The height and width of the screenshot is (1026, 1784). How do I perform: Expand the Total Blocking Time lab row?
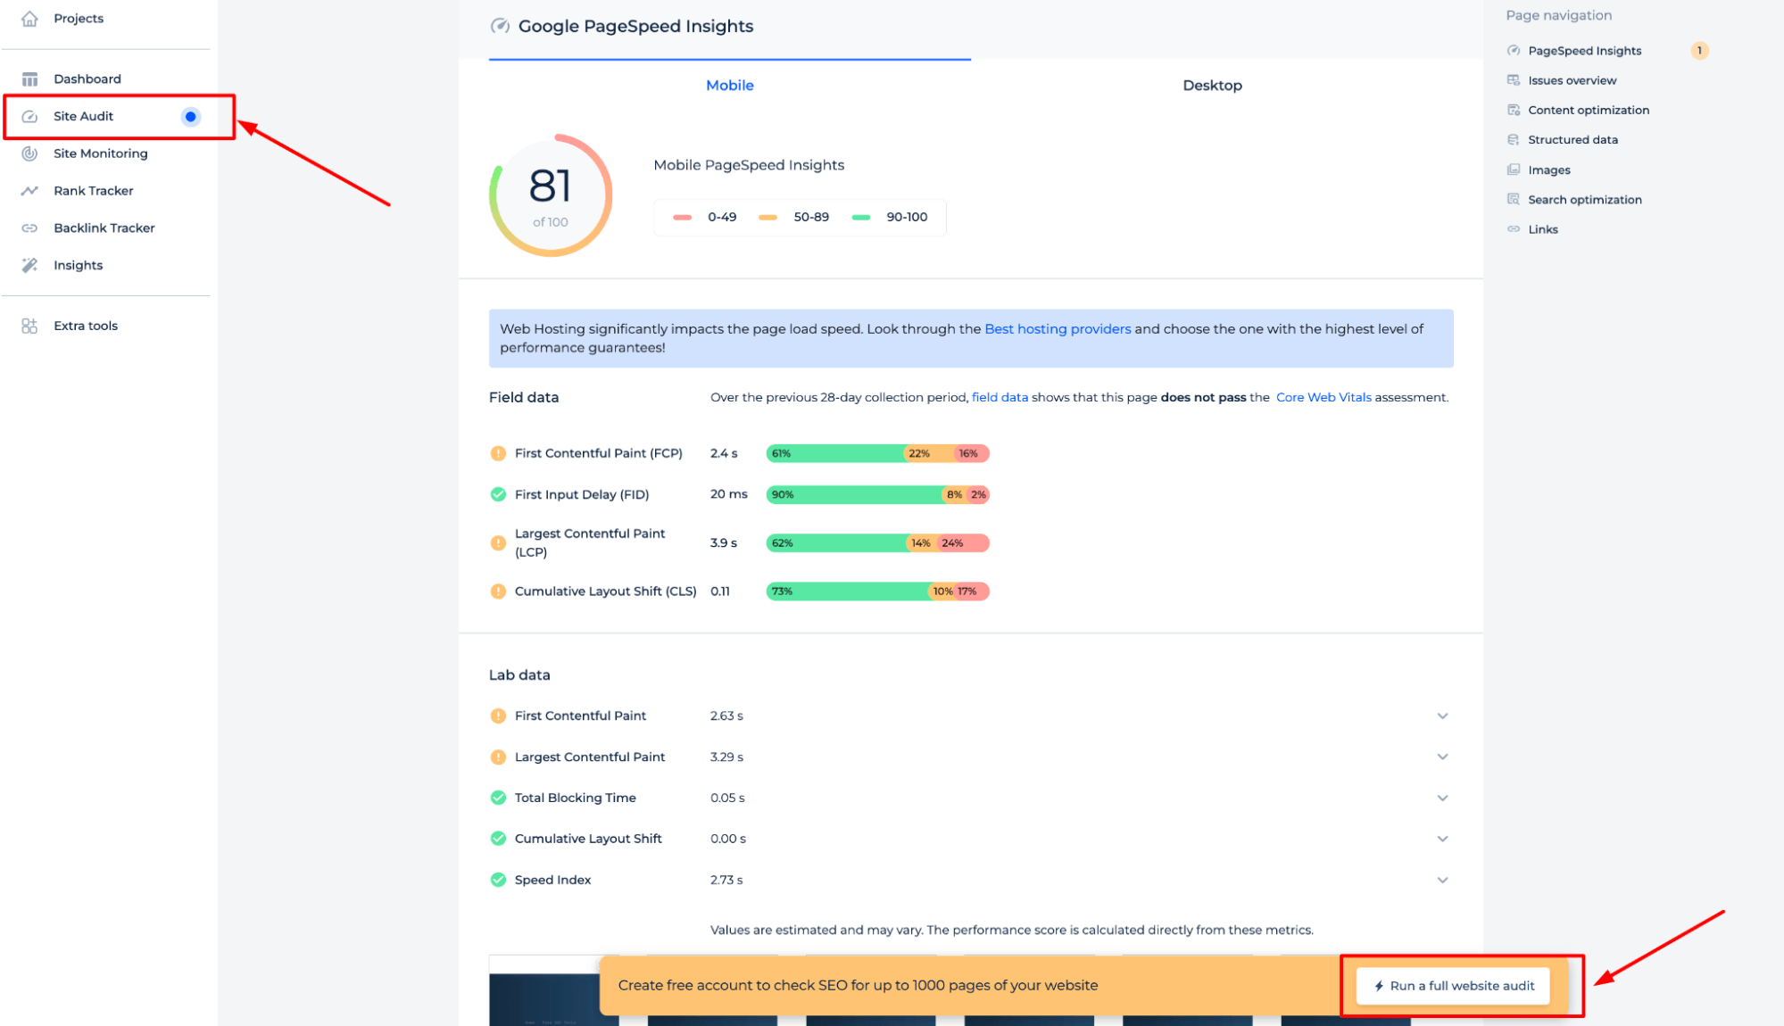pos(1442,798)
